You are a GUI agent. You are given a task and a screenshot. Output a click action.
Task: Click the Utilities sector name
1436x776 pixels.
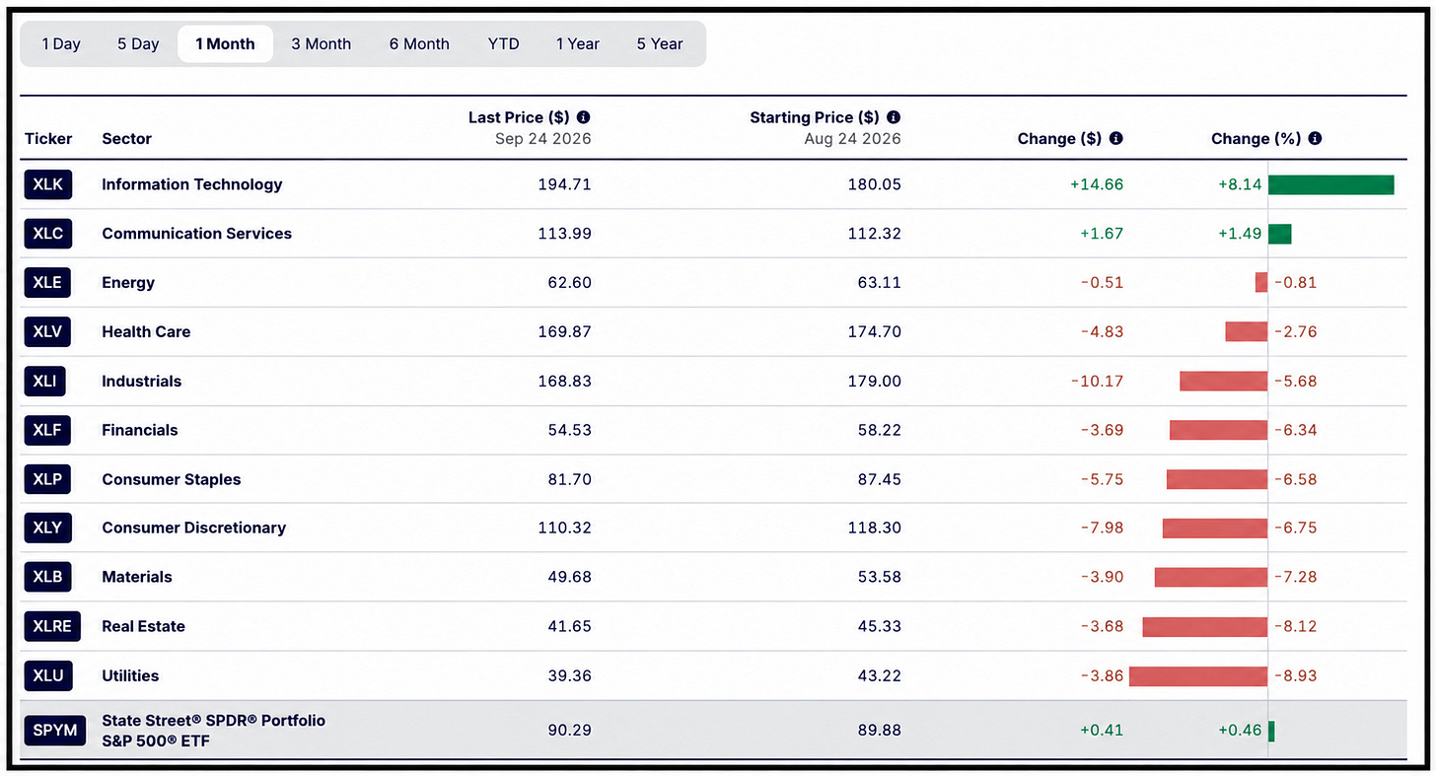tap(130, 675)
